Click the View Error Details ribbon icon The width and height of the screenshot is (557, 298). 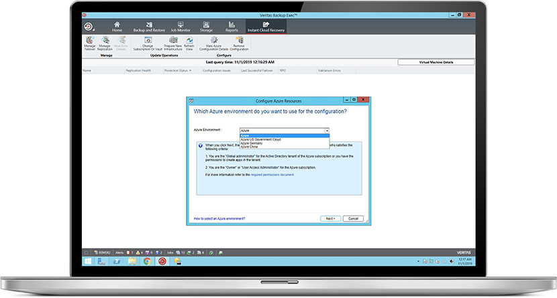pos(121,44)
